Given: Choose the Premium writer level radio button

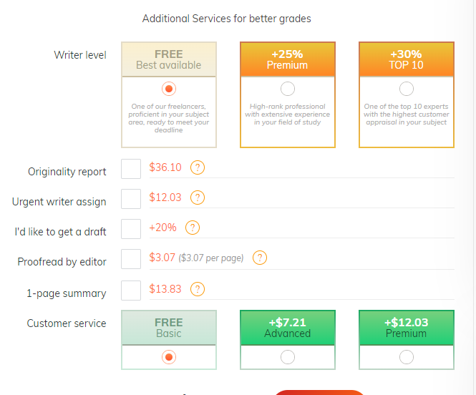Looking at the screenshot, I should [x=288, y=89].
